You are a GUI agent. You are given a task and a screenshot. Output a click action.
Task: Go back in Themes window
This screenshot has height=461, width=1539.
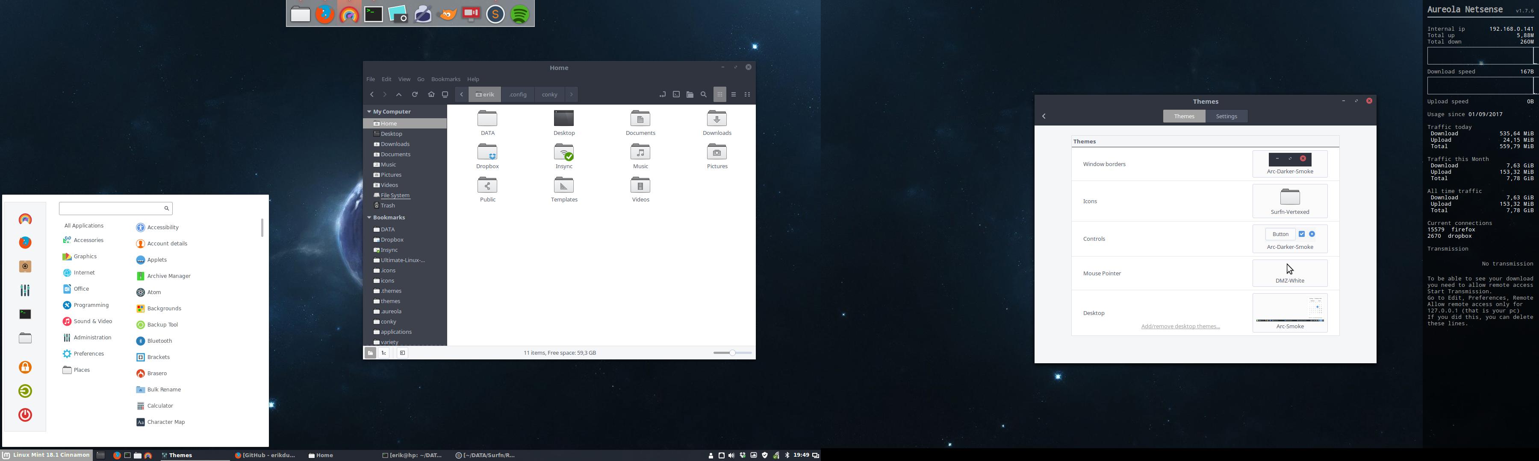[x=1044, y=116]
